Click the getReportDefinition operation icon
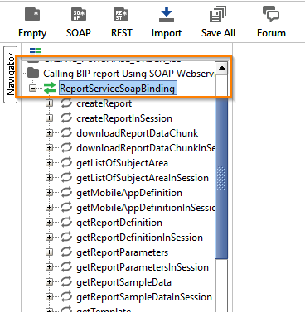The width and height of the screenshot is (305, 312). (66, 223)
